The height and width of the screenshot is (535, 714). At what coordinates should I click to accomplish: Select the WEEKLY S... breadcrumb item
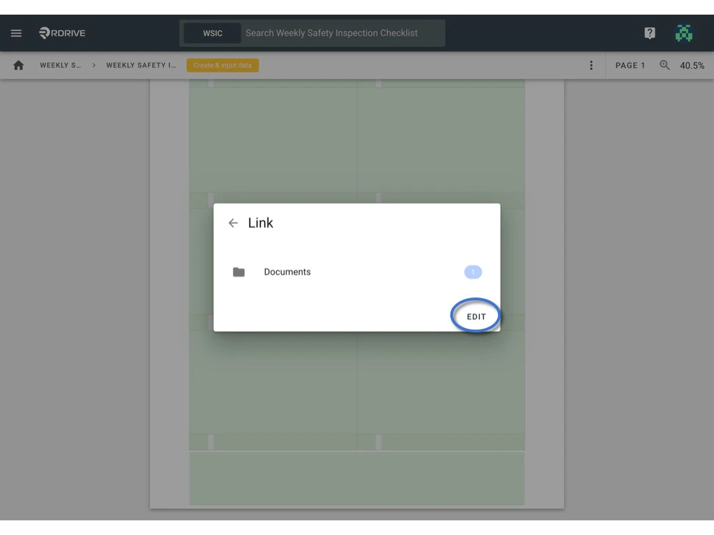(59, 65)
